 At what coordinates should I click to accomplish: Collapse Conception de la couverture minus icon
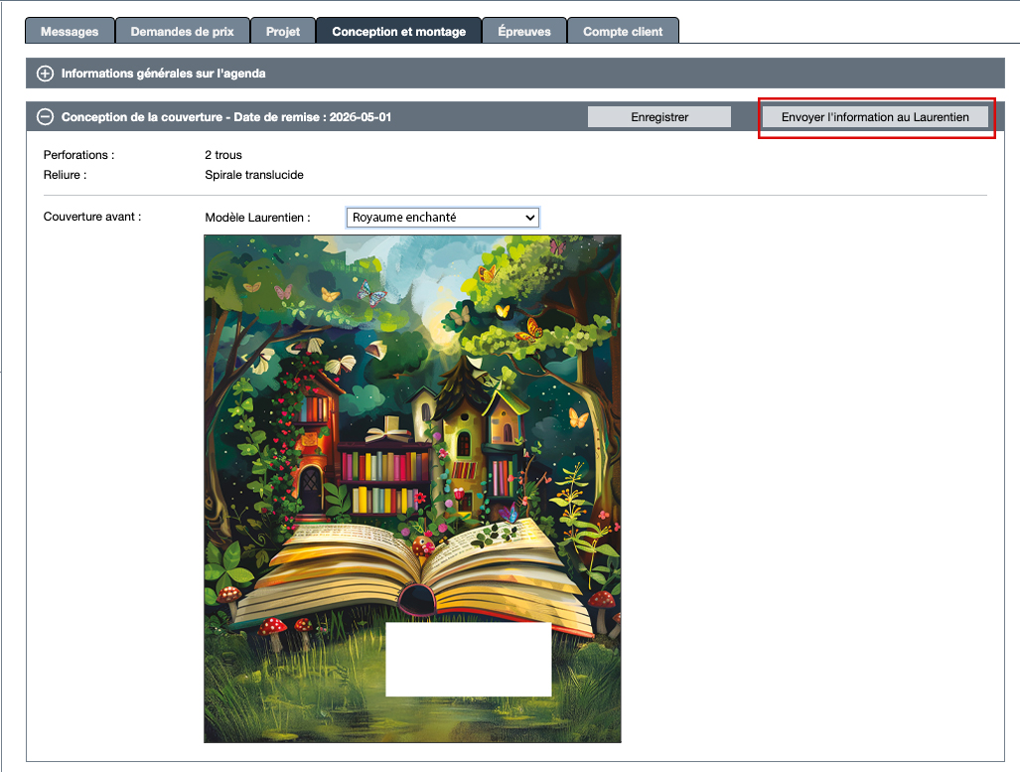[x=45, y=117]
